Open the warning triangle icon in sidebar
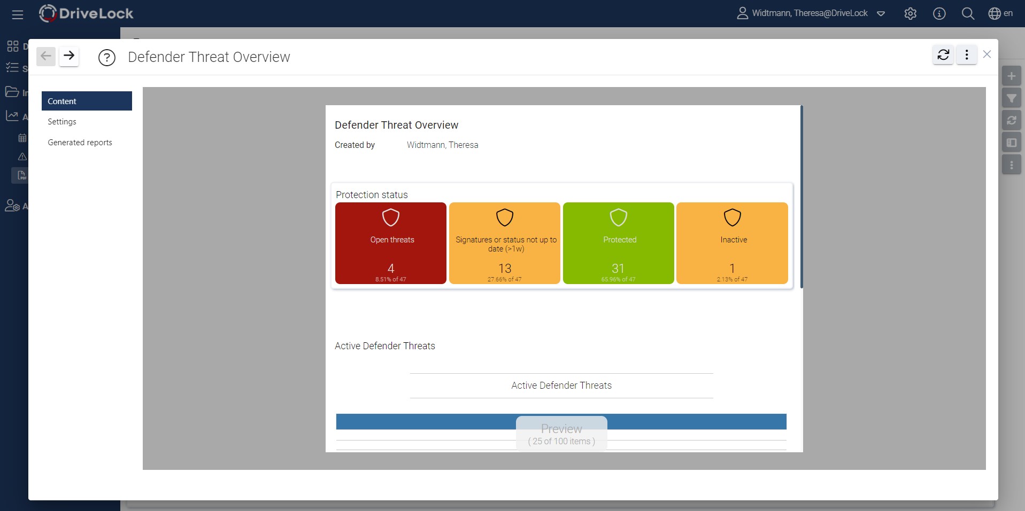The height and width of the screenshot is (511, 1025). pyautogui.click(x=22, y=156)
